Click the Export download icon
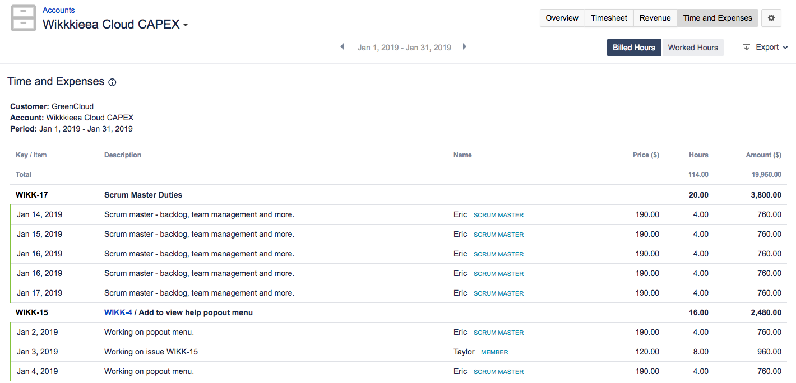This screenshot has width=796, height=383. point(747,48)
